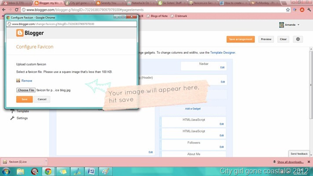Edit the Header gadget
Screen dimensions: 313x176
tap(223, 82)
